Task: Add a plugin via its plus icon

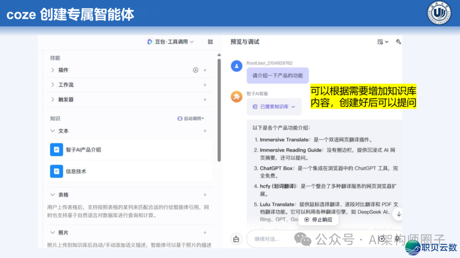Action: pyautogui.click(x=204, y=70)
